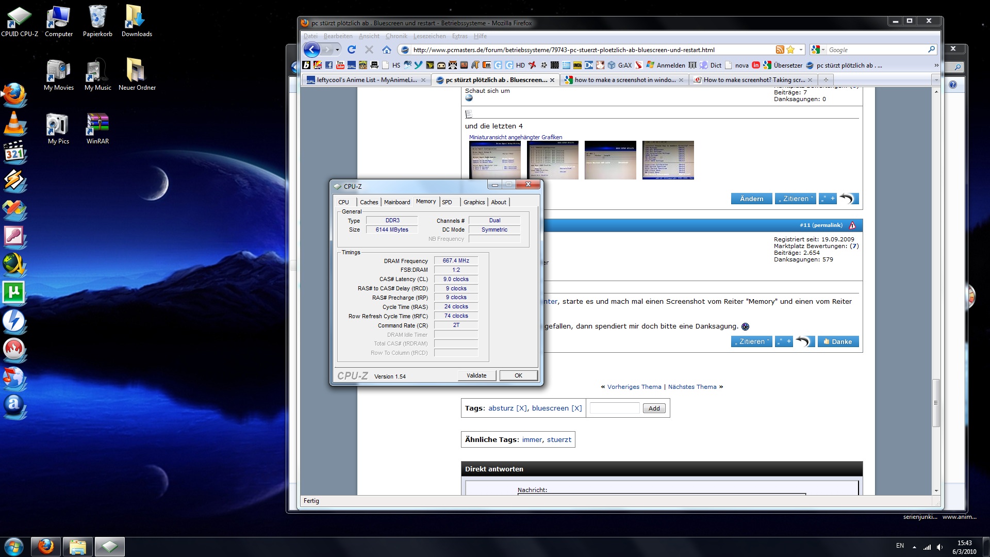Image resolution: width=990 pixels, height=557 pixels.
Task: Launch Microsoft Access from the dock
Action: pos(14,237)
